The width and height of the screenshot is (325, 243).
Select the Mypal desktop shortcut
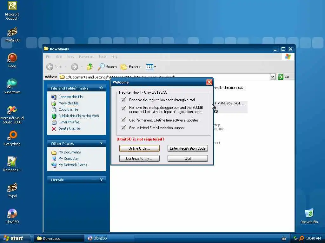(x=12, y=190)
